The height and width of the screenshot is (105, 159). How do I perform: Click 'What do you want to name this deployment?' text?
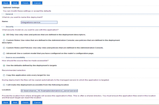pyautogui.click(x=22, y=17)
